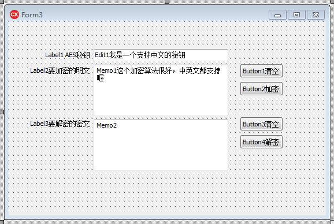Image resolution: width=334 pixels, height=224 pixels.
Task: Click the designer's left middle sizing handle
Action: pyautogui.click(x=2, y=112)
